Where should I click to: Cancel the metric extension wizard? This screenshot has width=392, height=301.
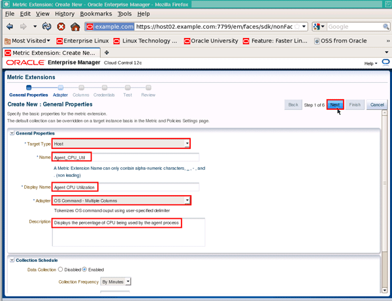(377, 104)
